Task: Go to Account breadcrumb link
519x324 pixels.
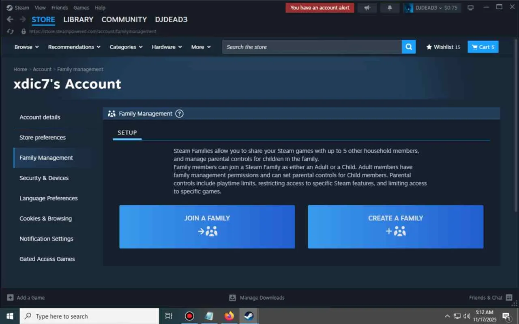Action: point(42,69)
